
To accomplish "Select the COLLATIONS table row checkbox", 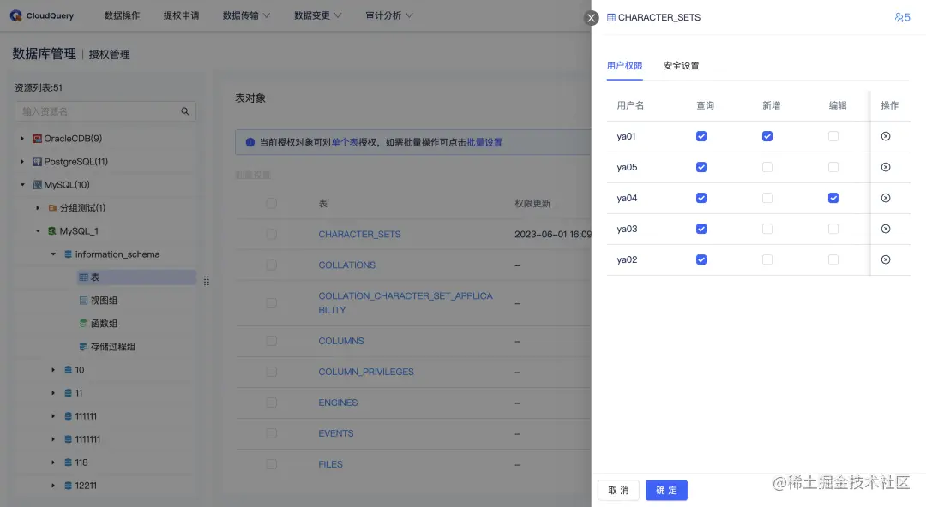I will pyautogui.click(x=271, y=265).
